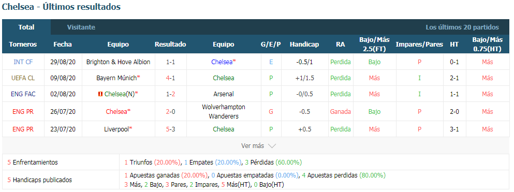Click the 2-0 result against Wolverhampton
This screenshot has height=192, width=514.
coord(170,112)
